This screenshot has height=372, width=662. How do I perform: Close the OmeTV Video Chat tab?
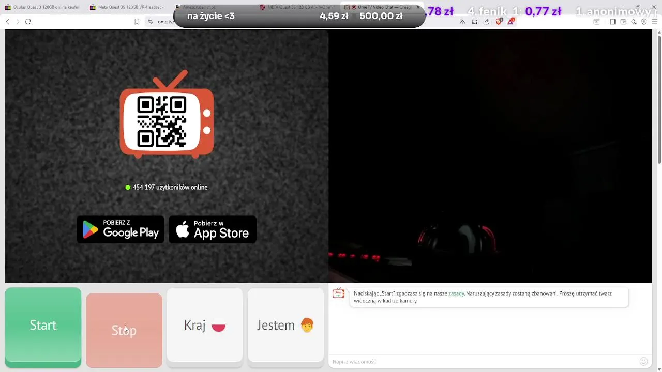tap(418, 7)
